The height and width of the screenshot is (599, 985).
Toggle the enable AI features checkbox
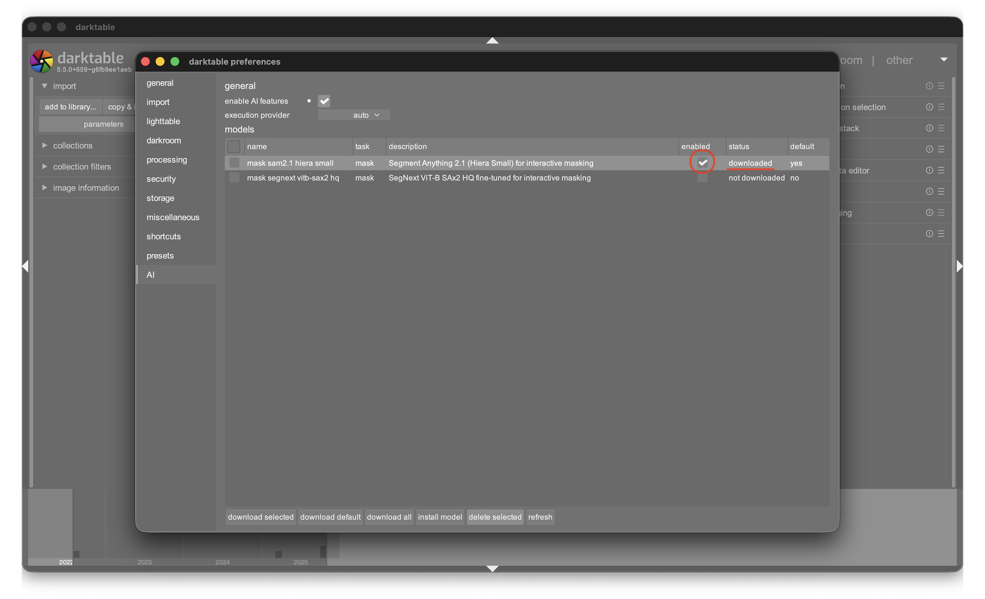(x=324, y=101)
